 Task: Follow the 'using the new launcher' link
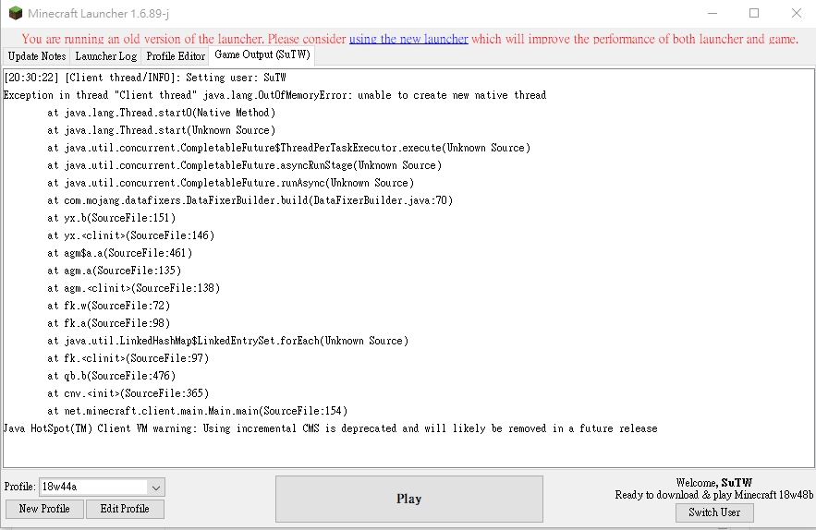[x=408, y=39]
